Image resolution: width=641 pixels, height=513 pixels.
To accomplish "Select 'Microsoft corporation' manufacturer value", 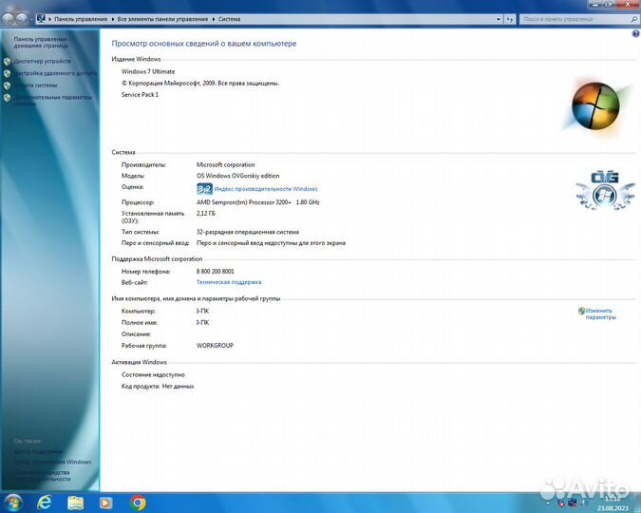I will coord(226,165).
